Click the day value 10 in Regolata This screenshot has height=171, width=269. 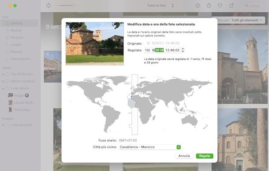coord(147,50)
